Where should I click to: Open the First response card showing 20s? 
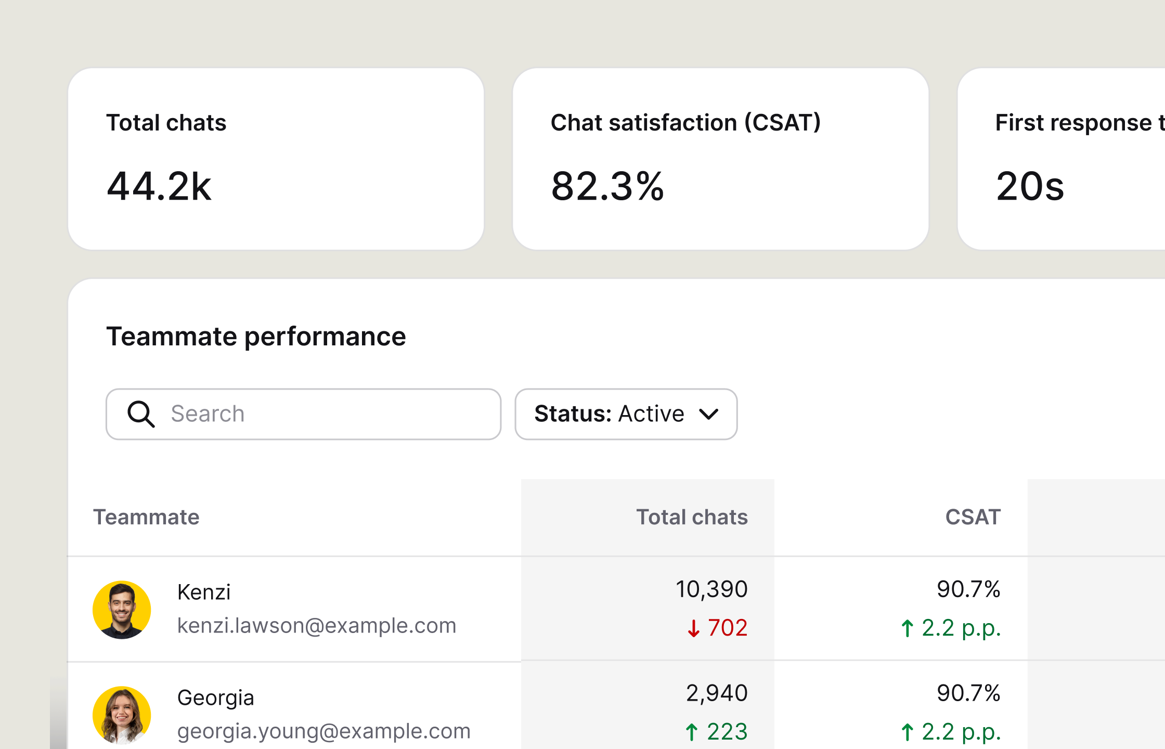[x=1061, y=159]
